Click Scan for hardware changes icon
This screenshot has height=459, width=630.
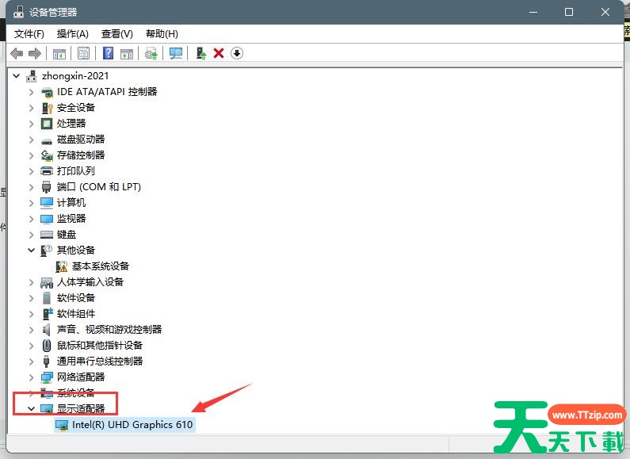[176, 53]
